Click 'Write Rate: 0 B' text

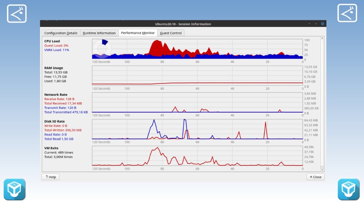pos(56,126)
